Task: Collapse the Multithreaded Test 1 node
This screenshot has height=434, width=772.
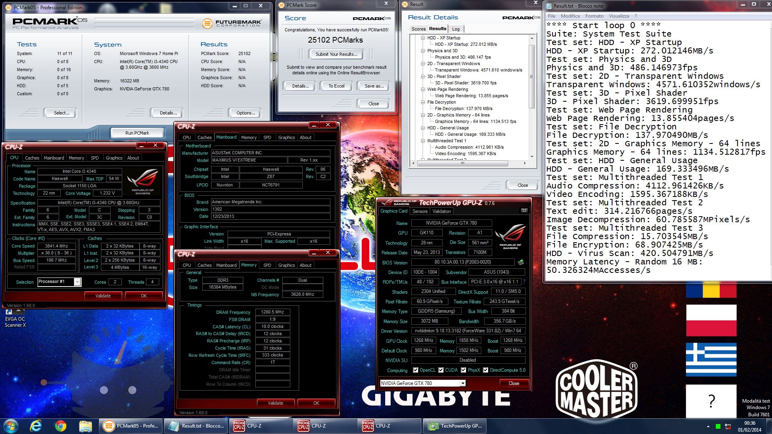Action: point(423,141)
